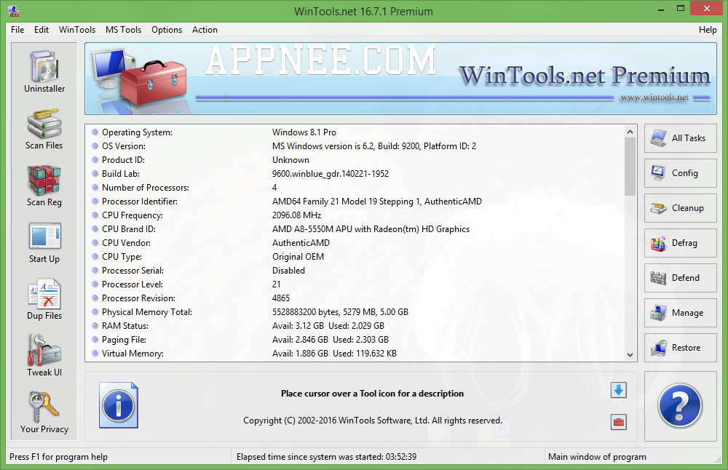The height and width of the screenshot is (470, 728).
Task: Click the scrollbar down arrow in system info
Action: [630, 354]
